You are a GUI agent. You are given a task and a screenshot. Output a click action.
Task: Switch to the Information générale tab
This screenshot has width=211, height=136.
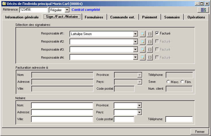[x=22, y=17]
